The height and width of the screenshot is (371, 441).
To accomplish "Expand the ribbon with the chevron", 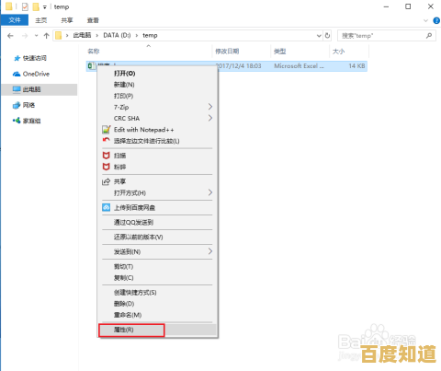I will point(425,20).
